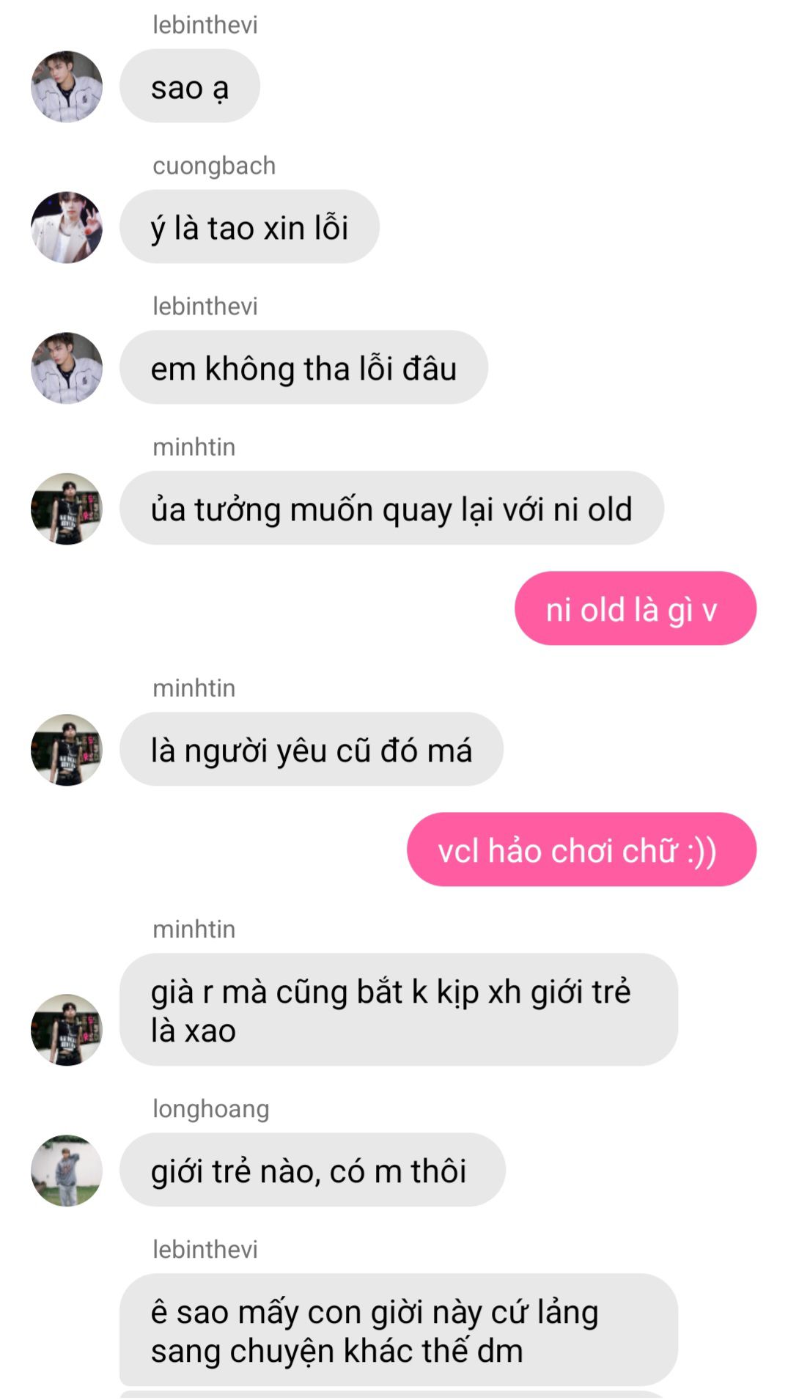Tap minhtin's avatar beside 'là người yêu cũ'
Viewport: 788px width, 1400px height.
(67, 750)
